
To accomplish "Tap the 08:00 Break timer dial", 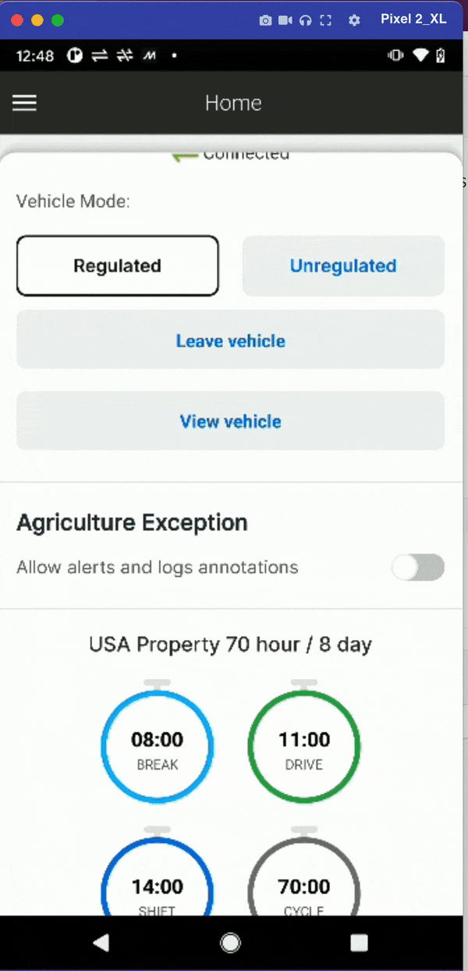I will (158, 748).
